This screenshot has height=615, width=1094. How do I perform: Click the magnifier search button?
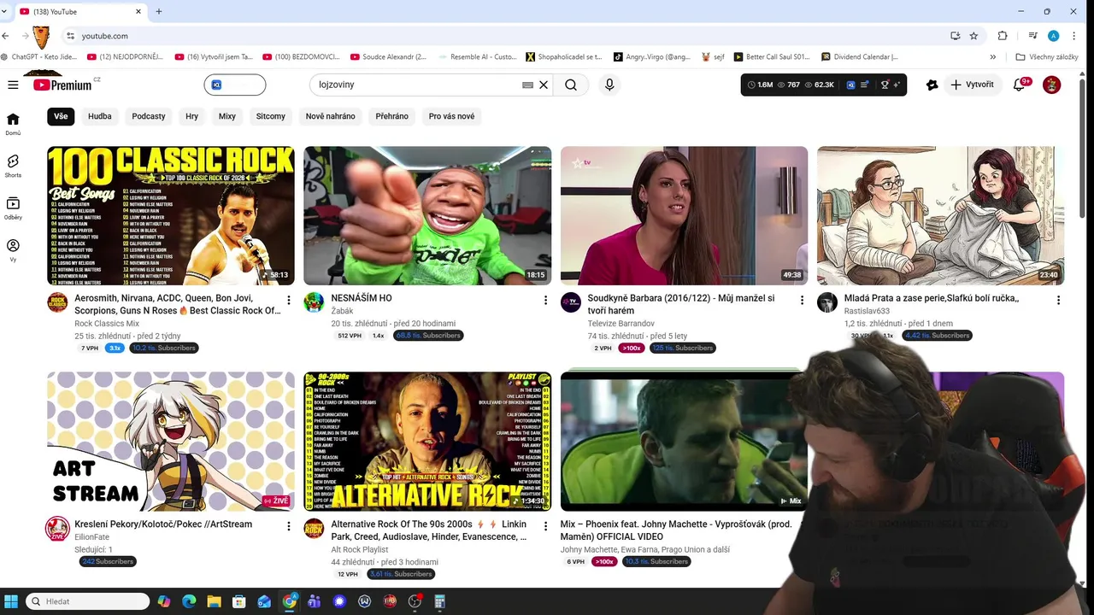[x=571, y=85]
